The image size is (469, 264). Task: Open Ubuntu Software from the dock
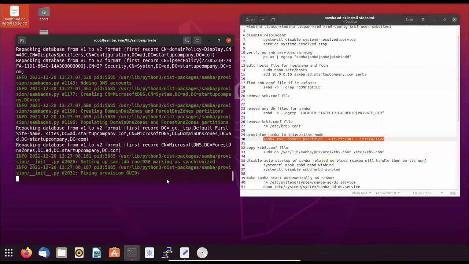[x=114, y=253]
